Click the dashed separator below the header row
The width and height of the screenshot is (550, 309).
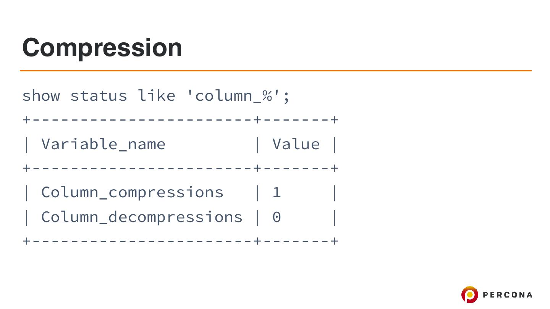pyautogui.click(x=180, y=168)
